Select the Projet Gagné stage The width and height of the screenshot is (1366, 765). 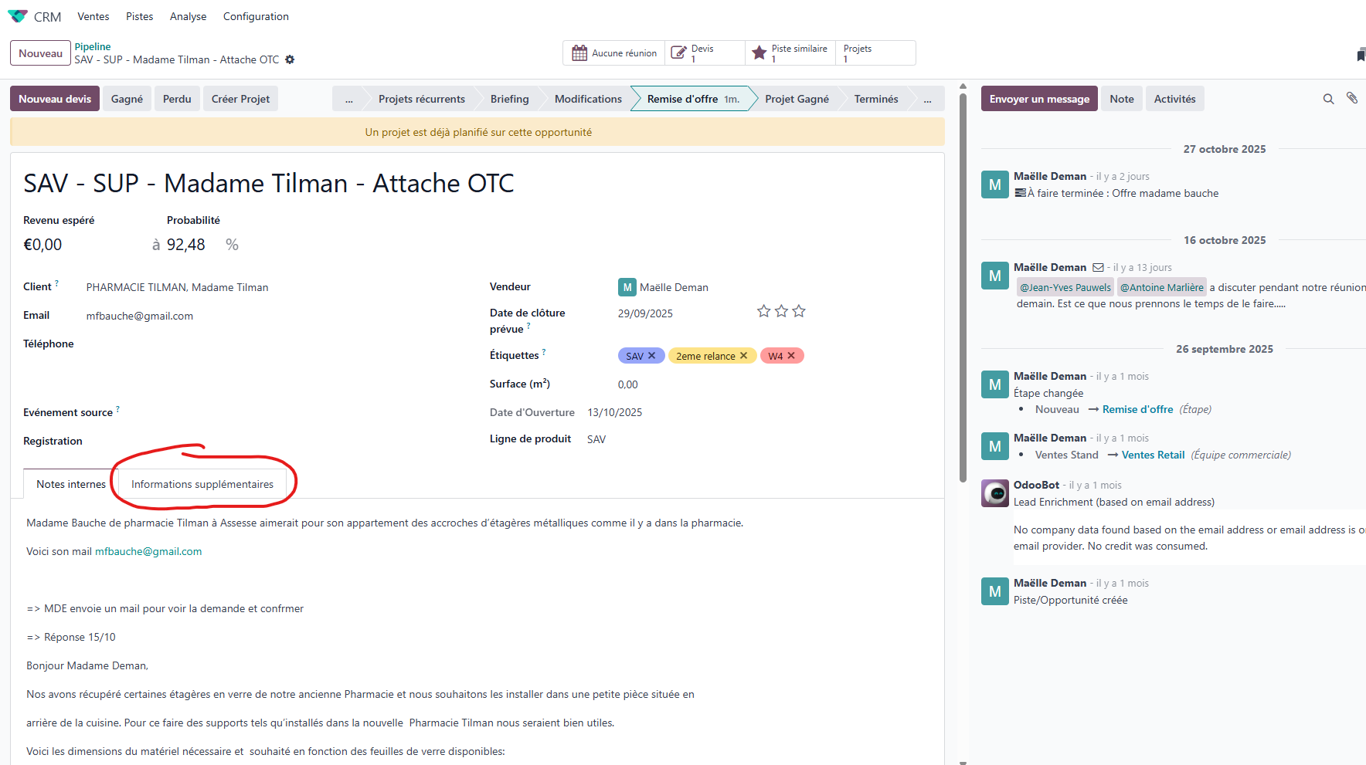click(797, 99)
